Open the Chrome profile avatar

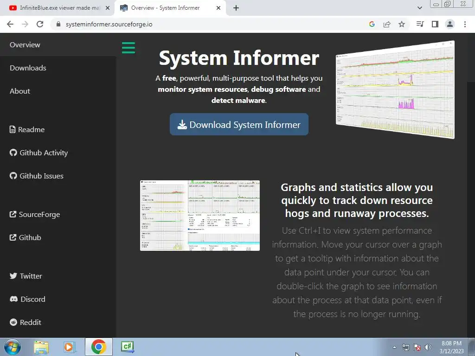pyautogui.click(x=450, y=24)
